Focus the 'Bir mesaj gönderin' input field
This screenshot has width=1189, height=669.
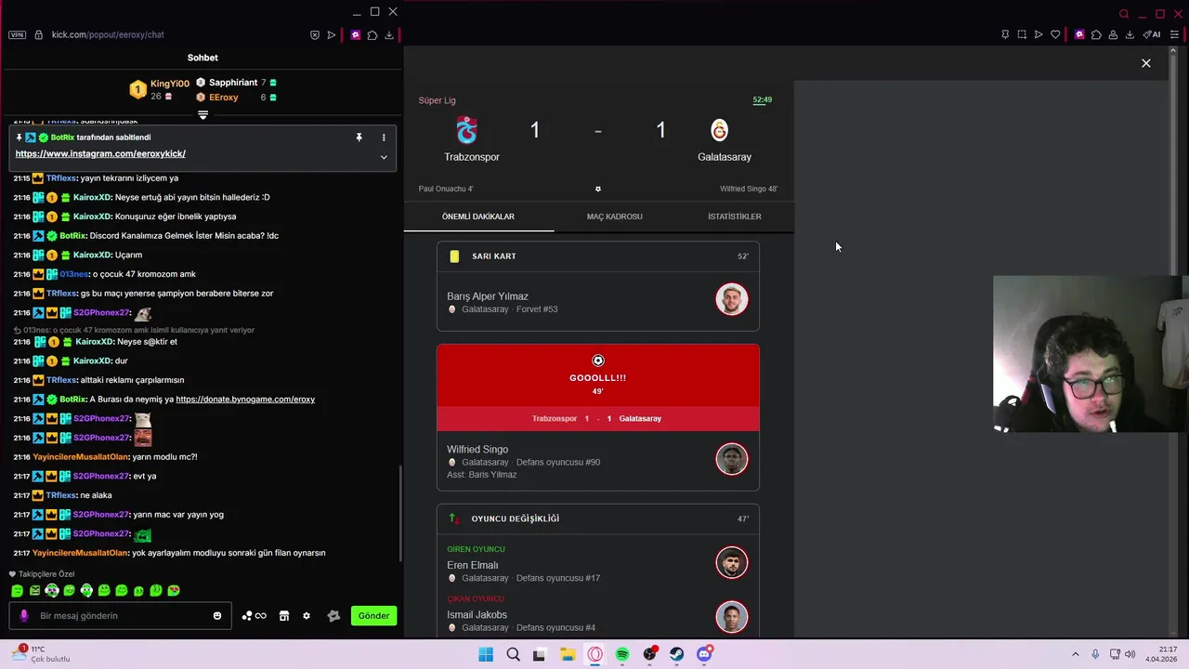click(121, 616)
